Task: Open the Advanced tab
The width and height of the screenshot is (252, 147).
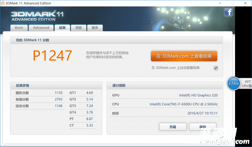Action: tap(41, 28)
